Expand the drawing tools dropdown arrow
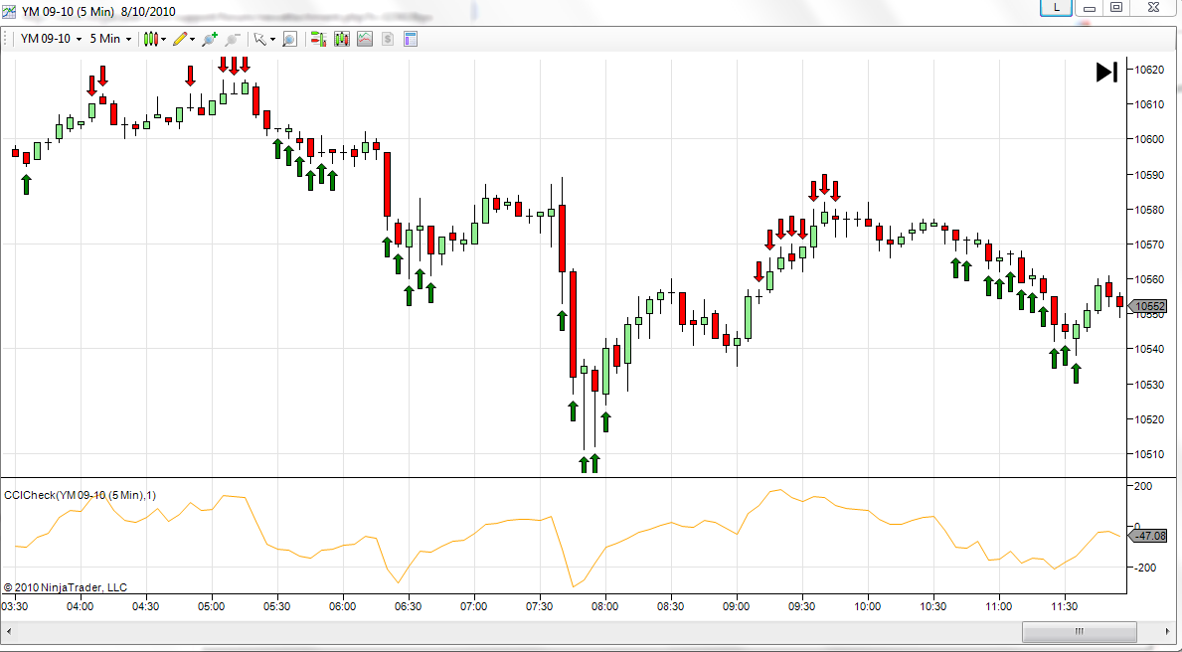 [x=192, y=39]
